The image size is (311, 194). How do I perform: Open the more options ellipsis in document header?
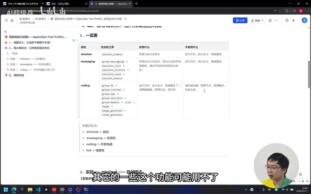point(276,20)
